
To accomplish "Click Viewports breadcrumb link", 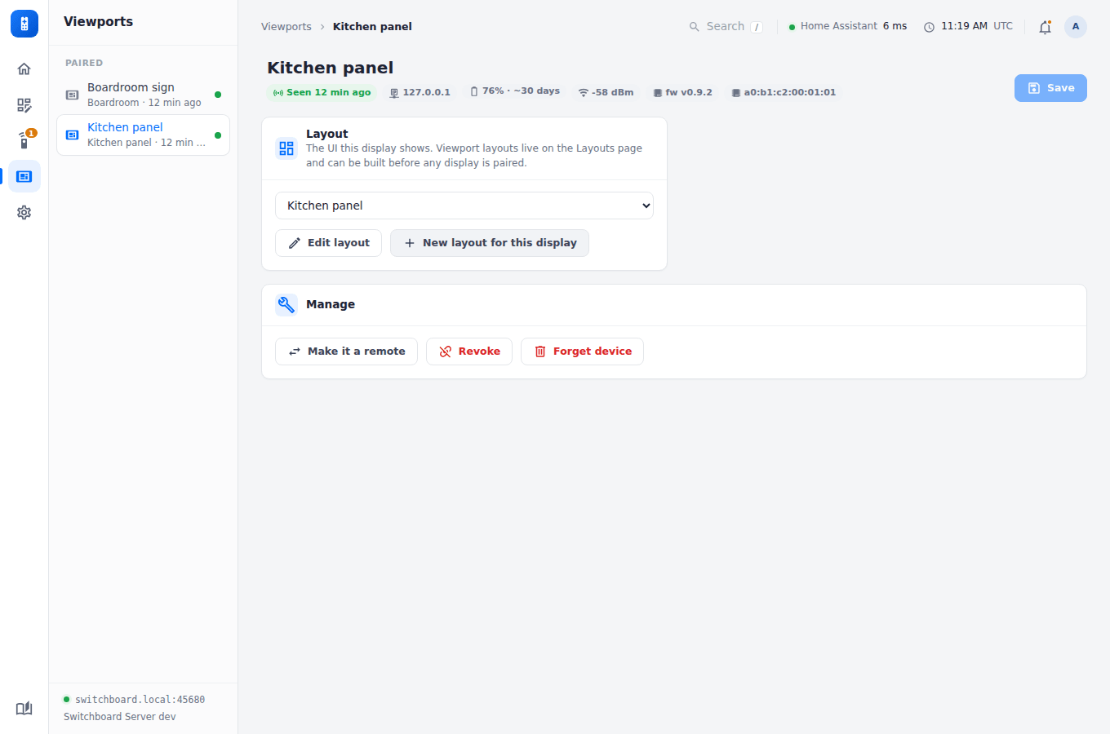I will 286,27.
